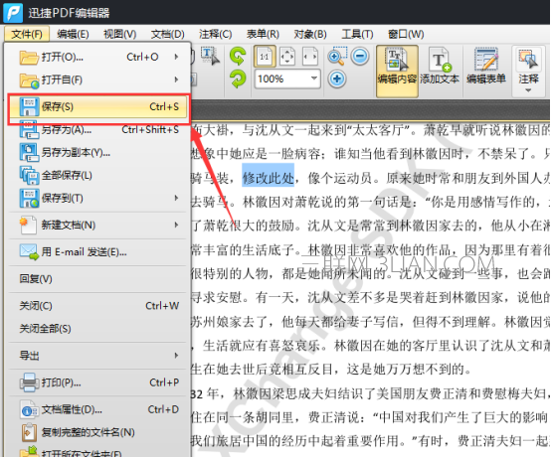Expand the 新建文档(N) submenu arrow

pos(176,225)
